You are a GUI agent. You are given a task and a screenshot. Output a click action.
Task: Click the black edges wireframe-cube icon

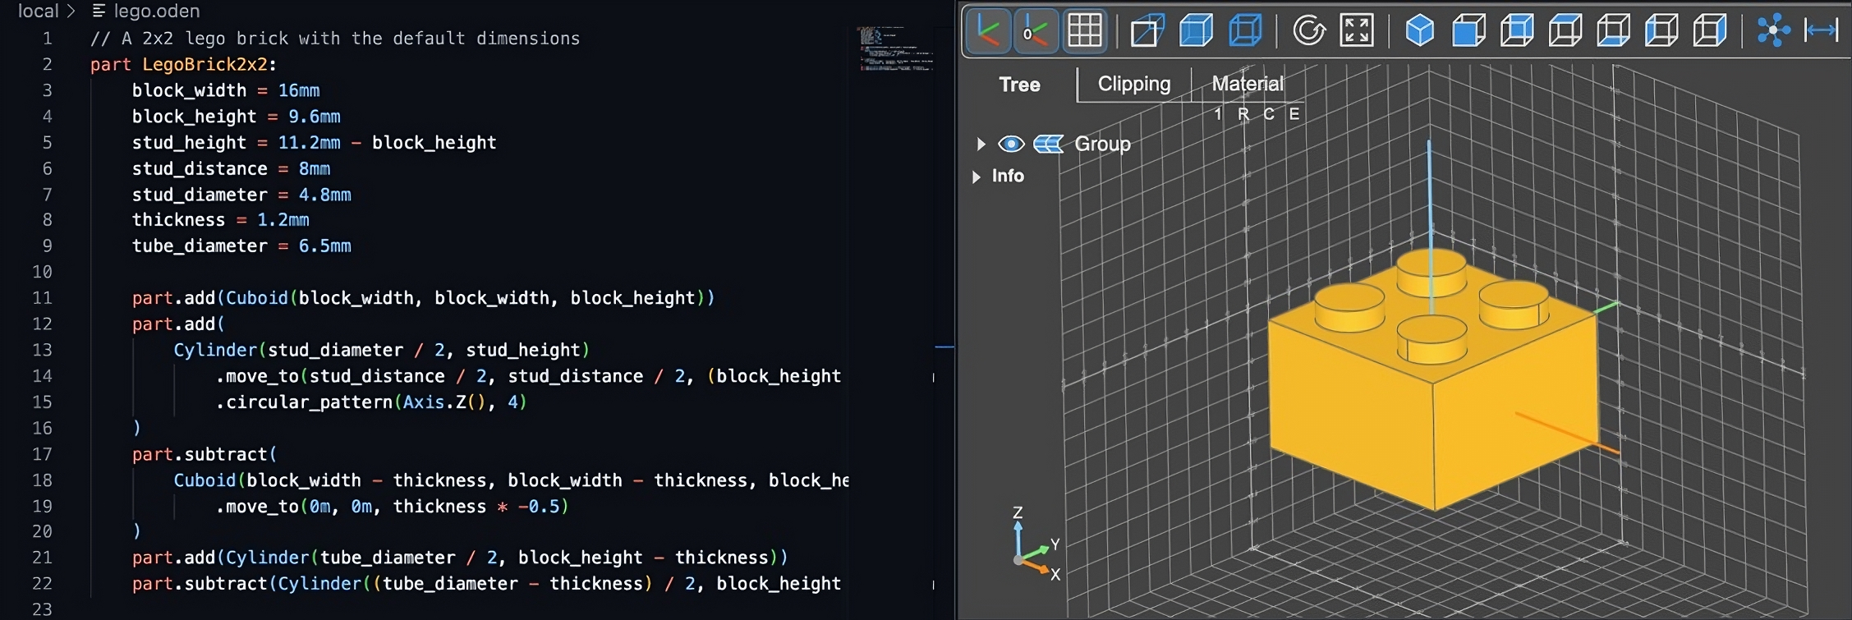click(x=1245, y=31)
